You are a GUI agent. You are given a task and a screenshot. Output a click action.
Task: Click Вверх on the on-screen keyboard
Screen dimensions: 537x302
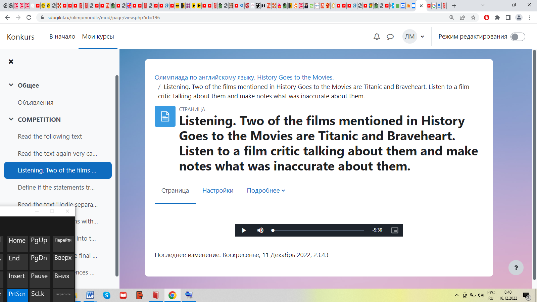[63, 262]
